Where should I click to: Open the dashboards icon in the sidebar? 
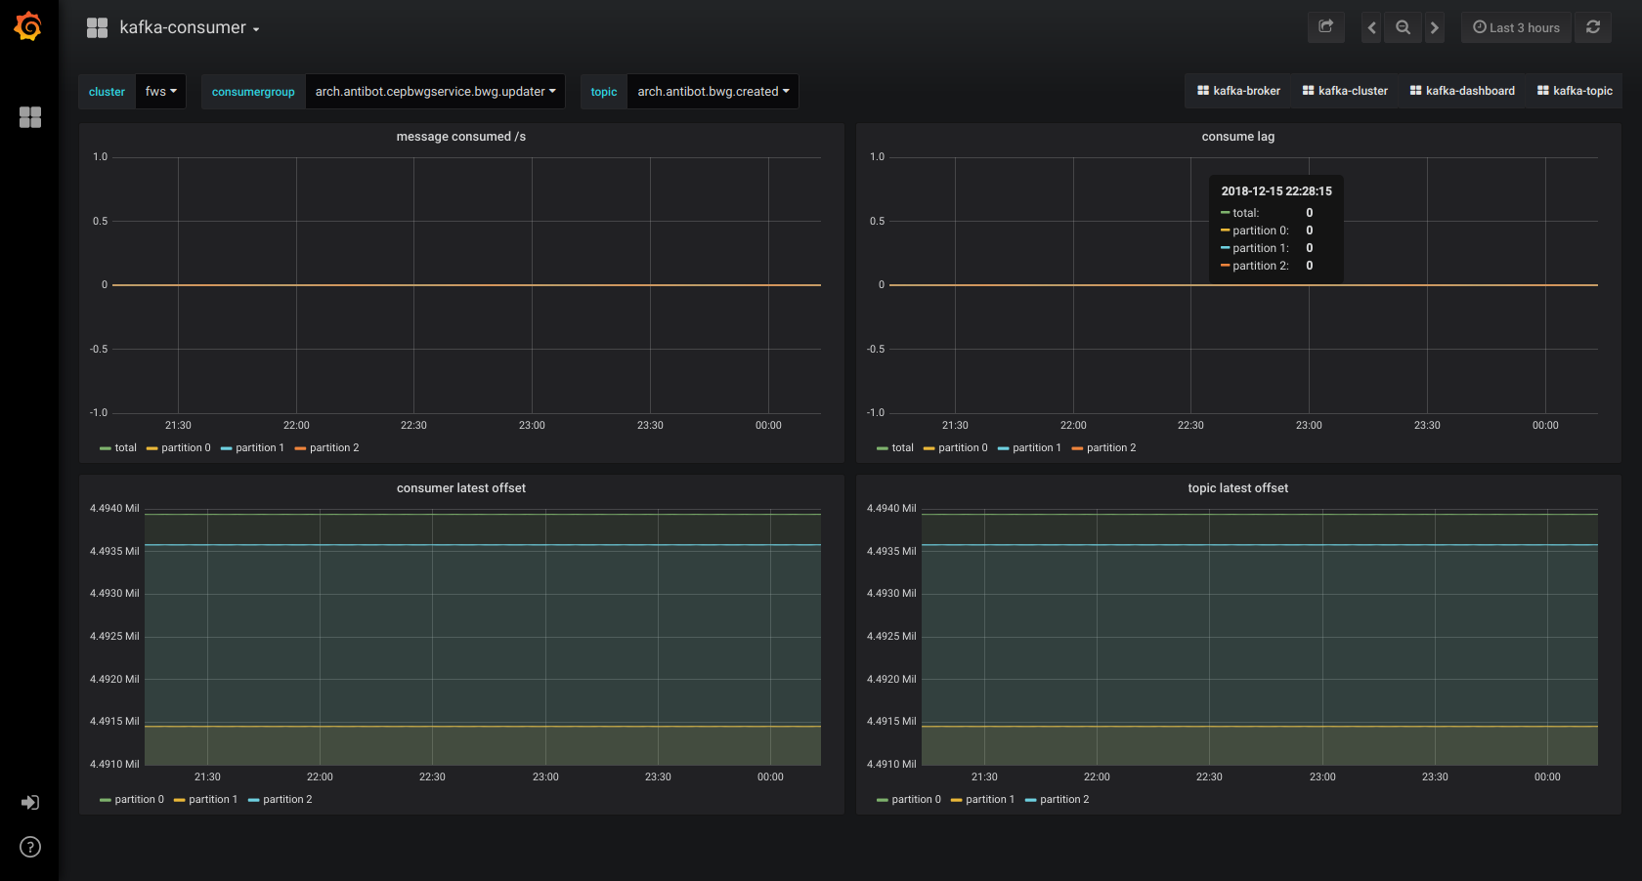30,117
